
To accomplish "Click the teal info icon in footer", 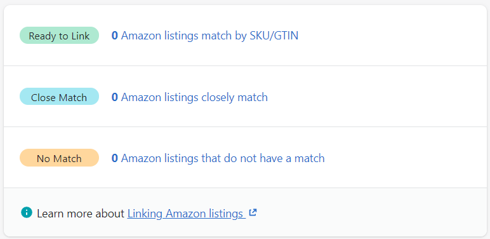I will tap(27, 212).
